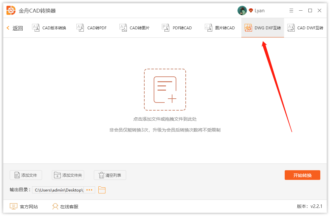The width and height of the screenshot is (330, 216).
Task: Open the CAD转图片 tab
Action: click(x=135, y=28)
